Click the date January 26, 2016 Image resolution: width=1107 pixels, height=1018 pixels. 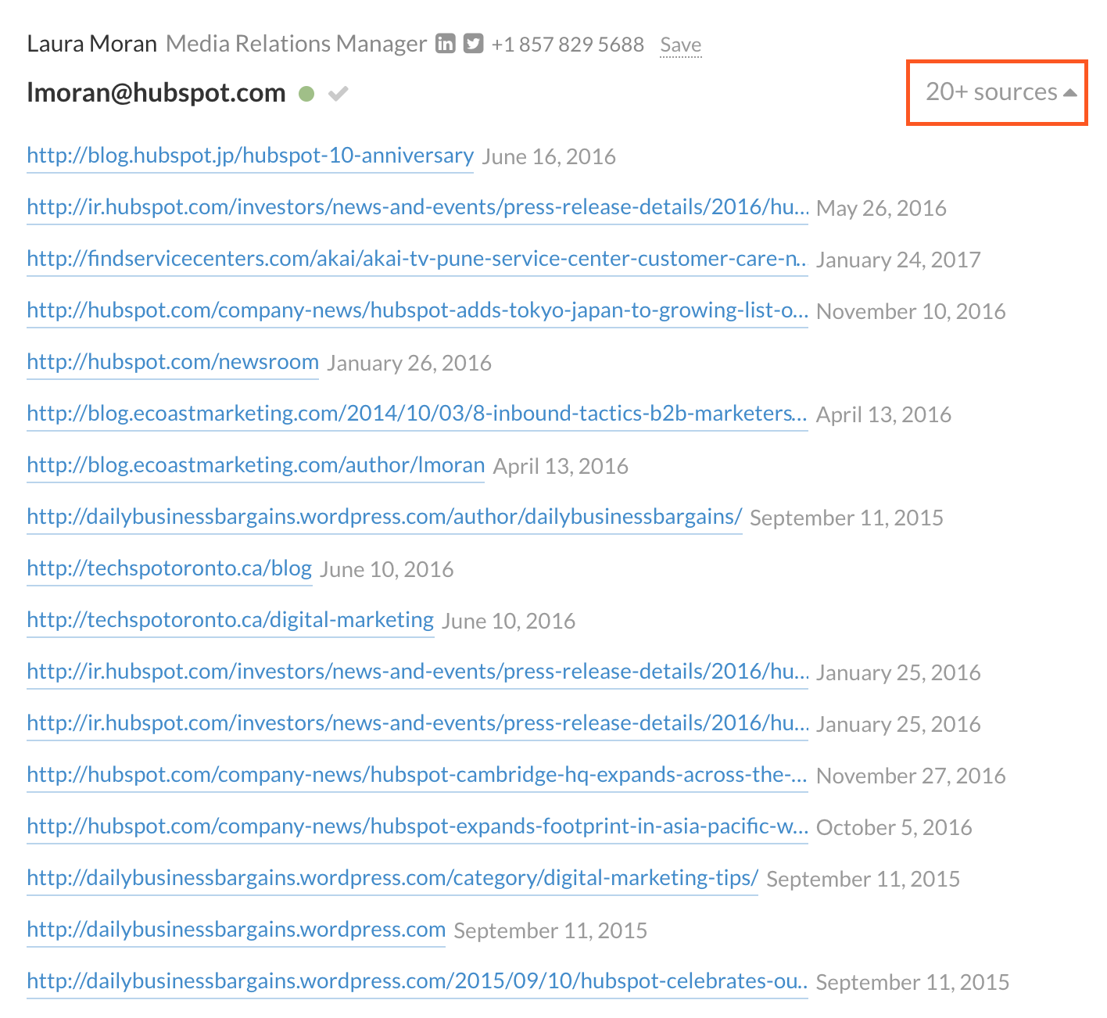[x=409, y=364]
